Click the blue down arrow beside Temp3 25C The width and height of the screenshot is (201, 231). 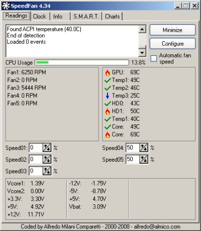coord(108,96)
